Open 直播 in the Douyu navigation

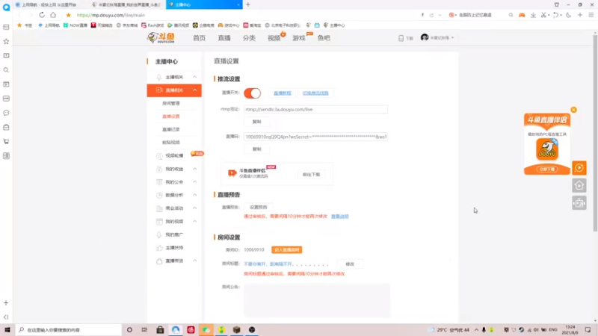pyautogui.click(x=224, y=38)
